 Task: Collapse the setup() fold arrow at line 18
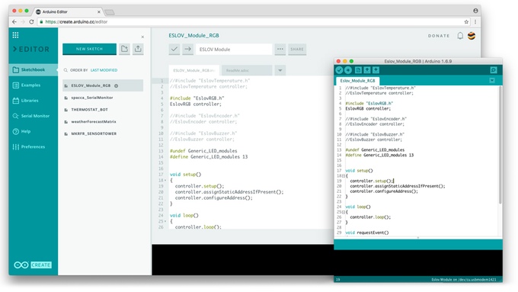[x=165, y=181]
